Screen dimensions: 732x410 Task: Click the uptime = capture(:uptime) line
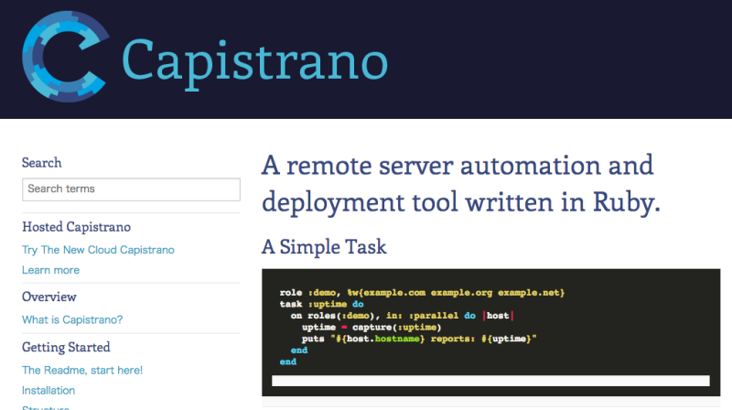coord(371,328)
